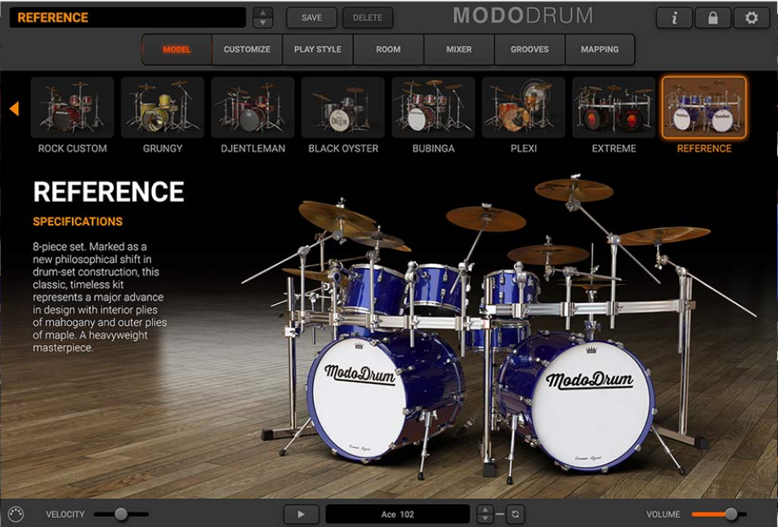Click the Velocity slider handle
Viewport: 778px width, 527px height.
121,514
